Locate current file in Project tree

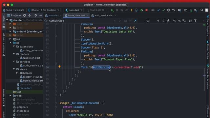pos(24,15)
